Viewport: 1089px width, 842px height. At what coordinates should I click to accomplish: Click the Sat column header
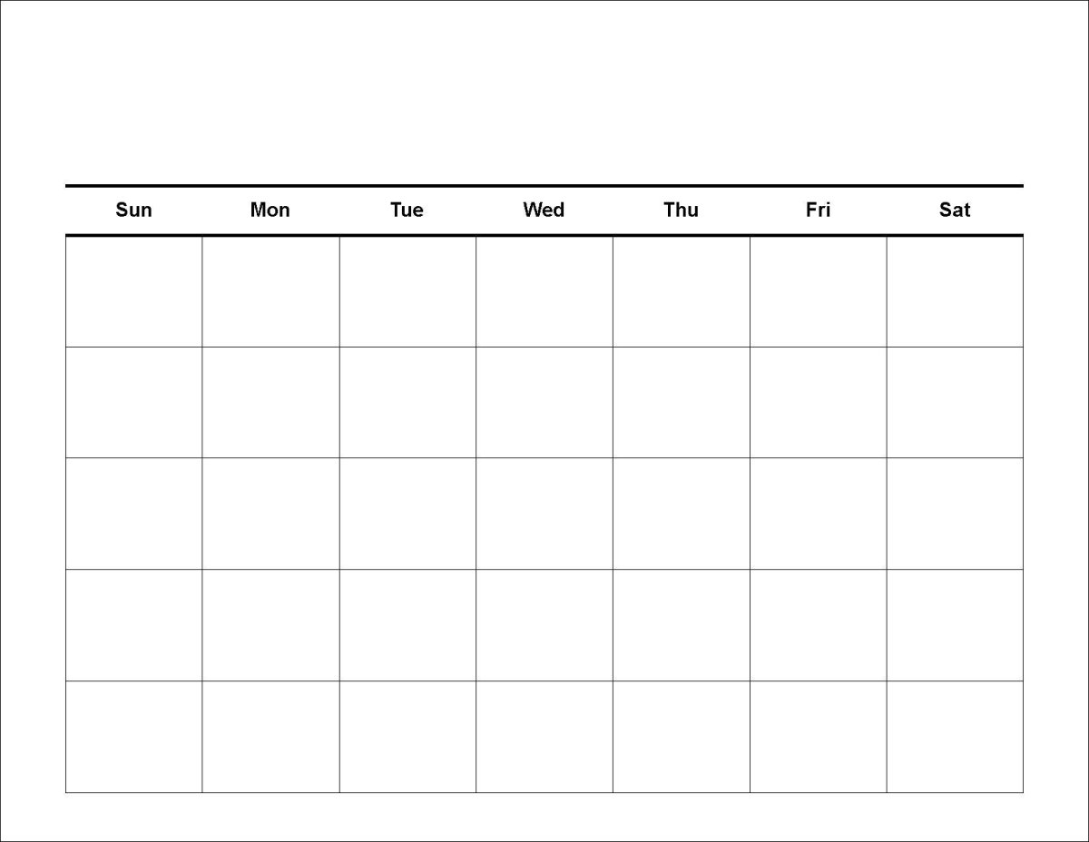point(955,210)
